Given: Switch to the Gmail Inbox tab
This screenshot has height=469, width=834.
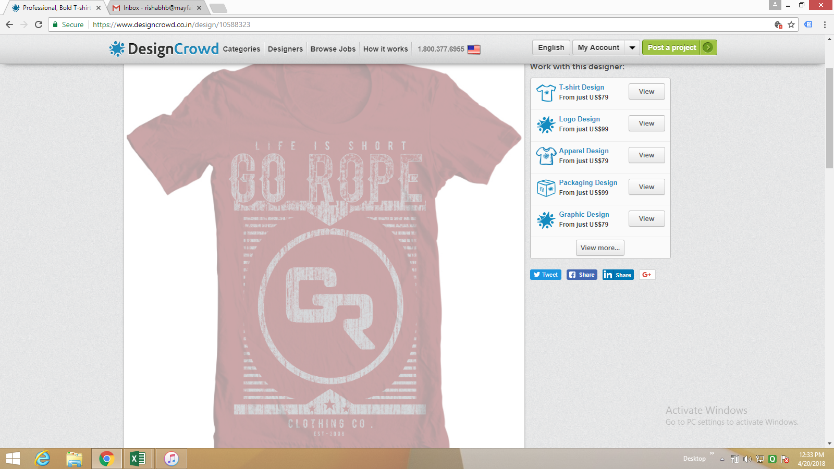Looking at the screenshot, I should [156, 8].
